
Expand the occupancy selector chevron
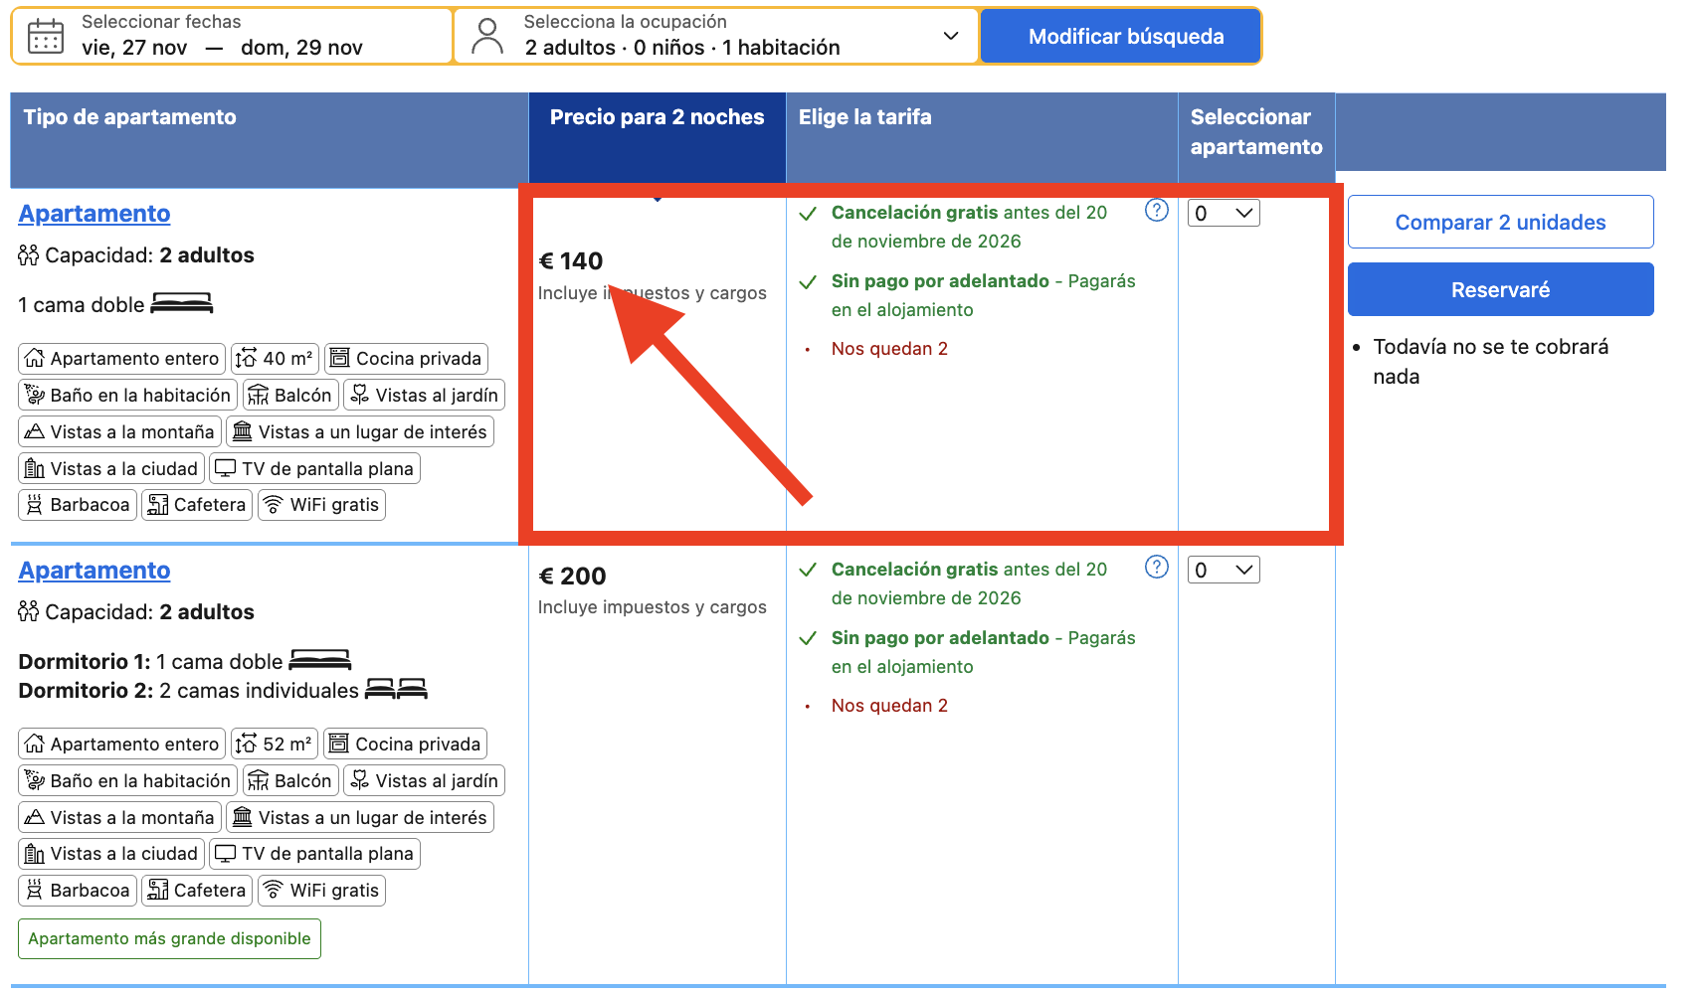[951, 36]
